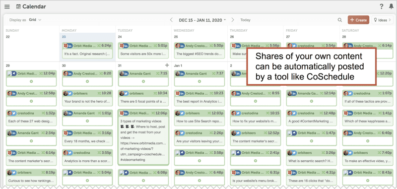Add content to Orbit Media 3:58p post plus
The height and width of the screenshot is (189, 397).
199,161
